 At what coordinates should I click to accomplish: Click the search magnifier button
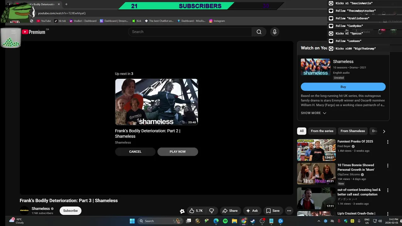pos(259,32)
